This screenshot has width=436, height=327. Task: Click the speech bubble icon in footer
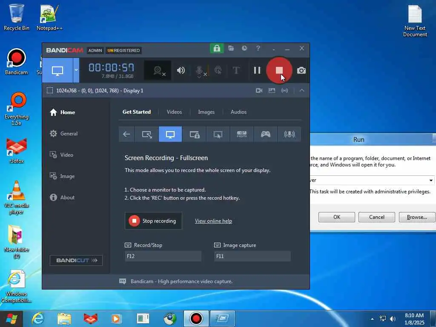(123, 281)
